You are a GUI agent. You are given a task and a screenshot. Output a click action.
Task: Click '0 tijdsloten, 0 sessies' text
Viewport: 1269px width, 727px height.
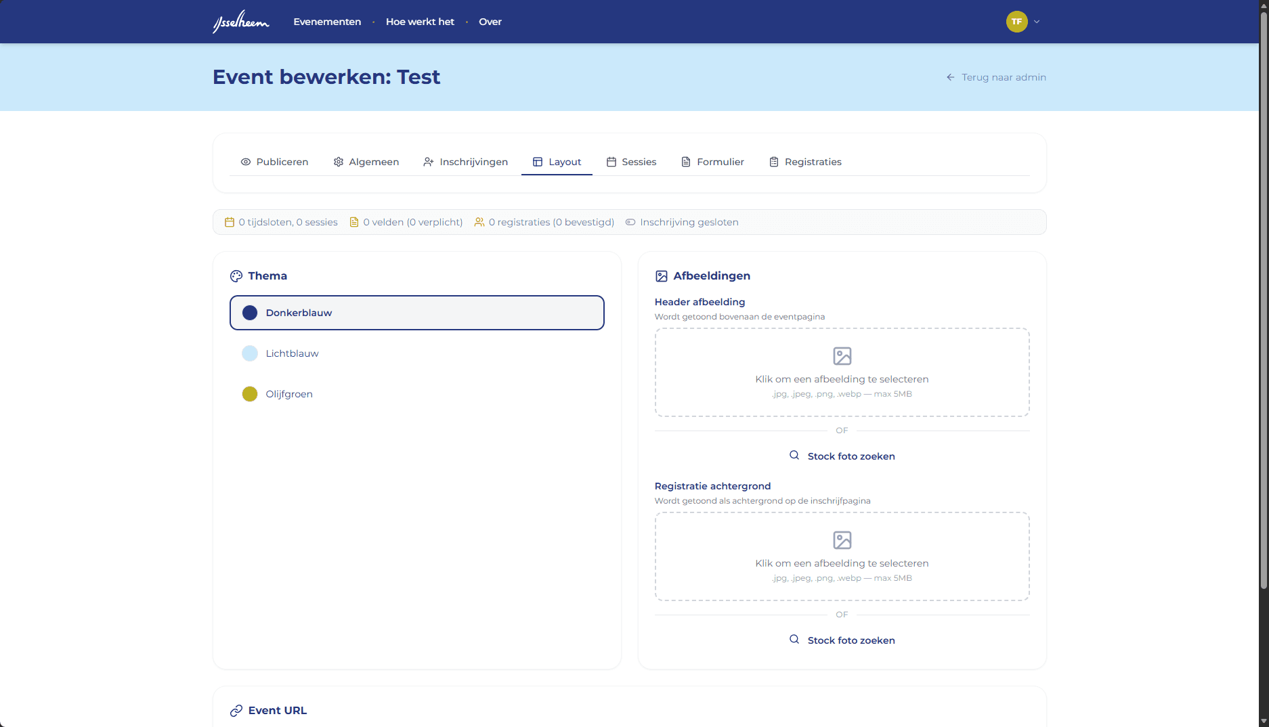[288, 222]
